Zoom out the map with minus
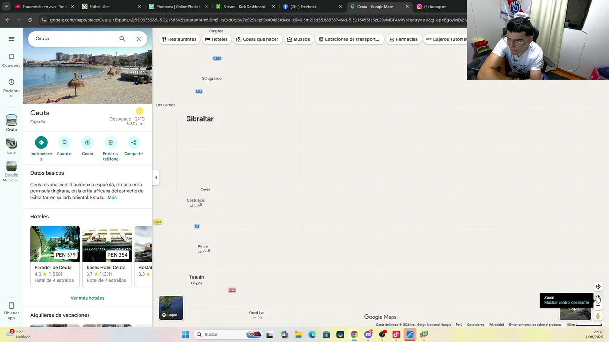 [598, 306]
